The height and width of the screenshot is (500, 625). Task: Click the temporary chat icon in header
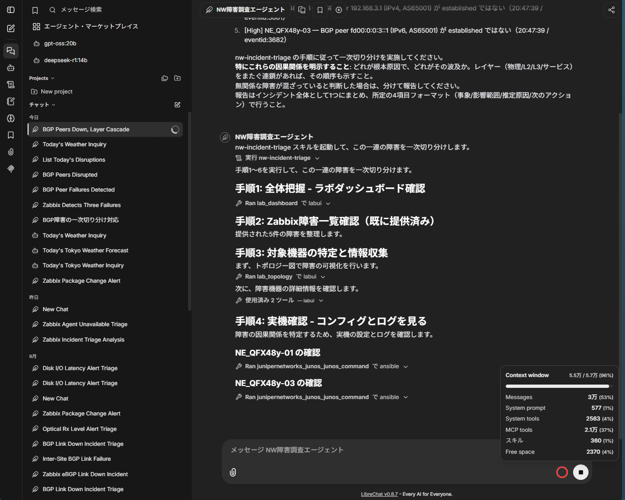point(339,10)
